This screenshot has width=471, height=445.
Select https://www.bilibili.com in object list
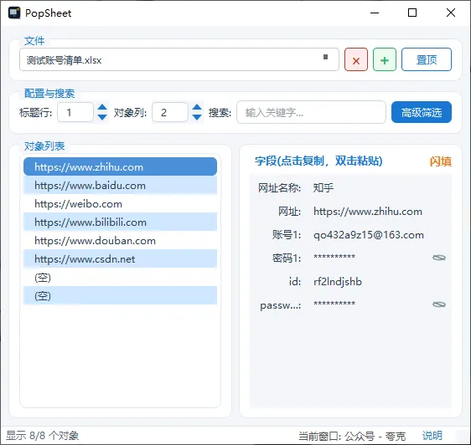(120, 222)
